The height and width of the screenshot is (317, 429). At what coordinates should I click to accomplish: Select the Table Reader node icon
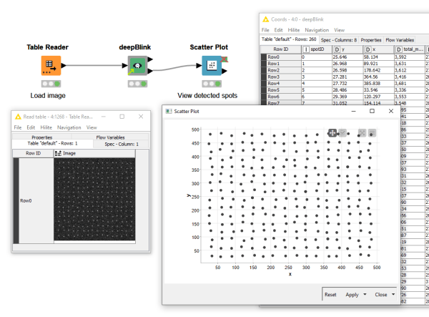point(51,66)
